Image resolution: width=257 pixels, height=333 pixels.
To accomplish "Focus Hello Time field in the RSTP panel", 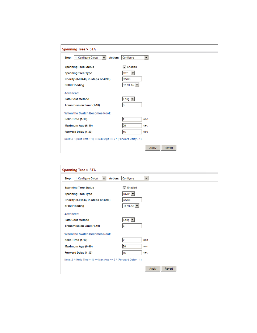I will (x=132, y=240).
